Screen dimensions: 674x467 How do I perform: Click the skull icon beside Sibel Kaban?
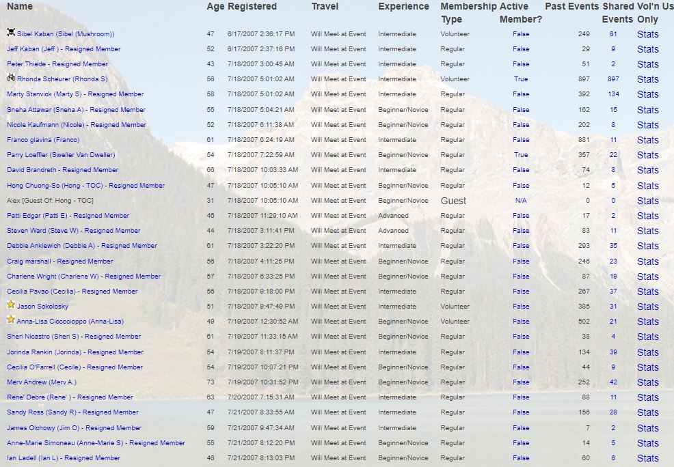11,33
